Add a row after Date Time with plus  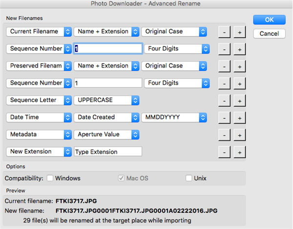tap(240, 118)
